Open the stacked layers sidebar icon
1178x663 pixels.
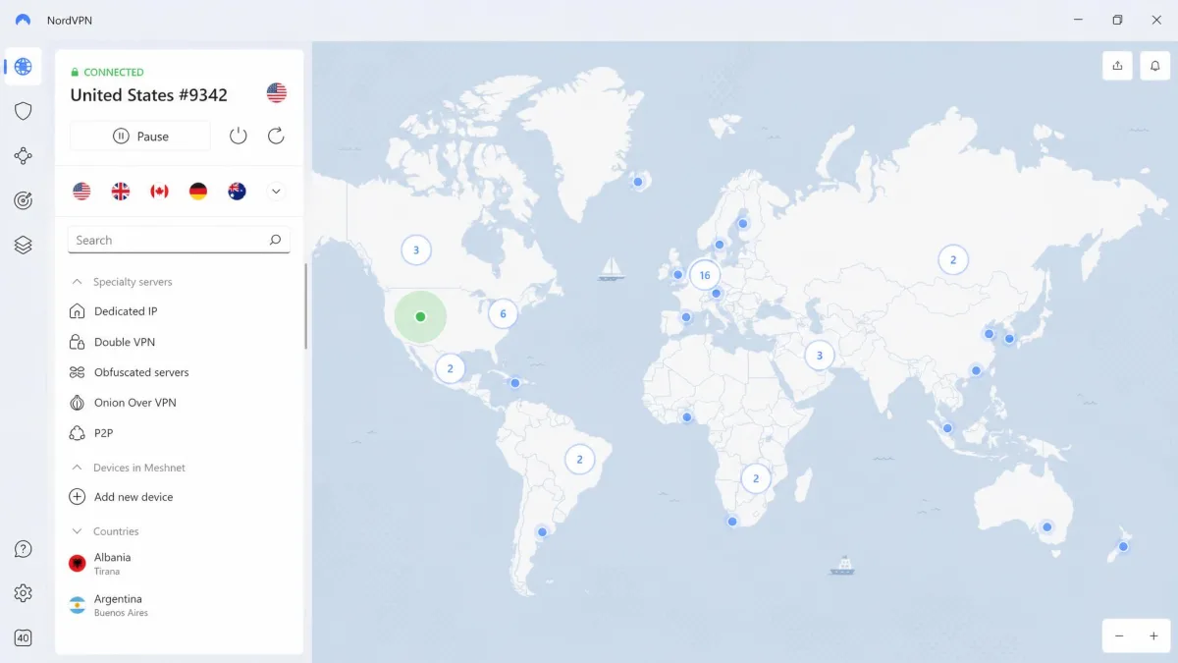[x=24, y=245]
